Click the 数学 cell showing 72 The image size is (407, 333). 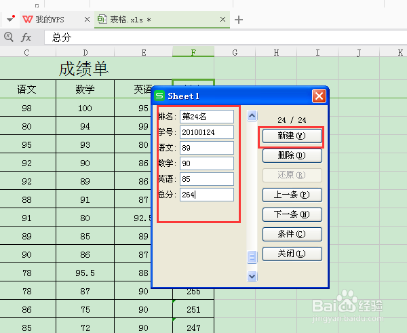85,327
